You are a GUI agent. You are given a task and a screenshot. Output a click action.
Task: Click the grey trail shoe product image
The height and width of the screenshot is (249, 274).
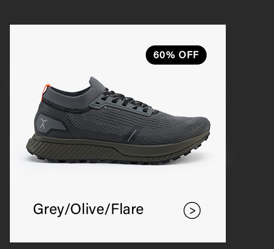(118, 121)
